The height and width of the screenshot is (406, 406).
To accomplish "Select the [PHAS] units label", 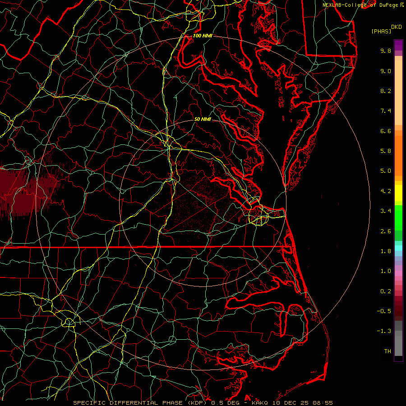I will [x=381, y=31].
